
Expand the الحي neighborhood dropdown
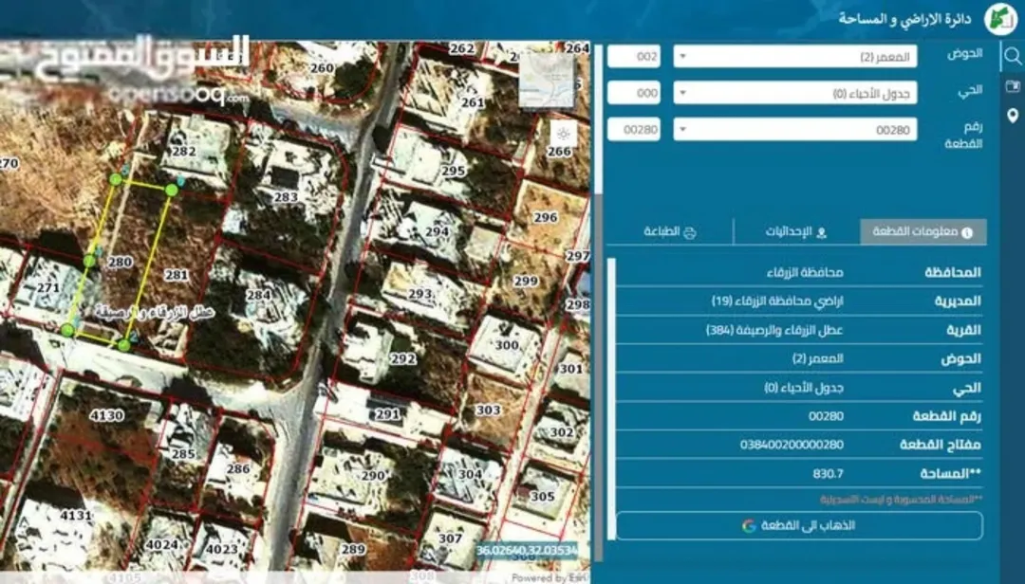(x=795, y=94)
